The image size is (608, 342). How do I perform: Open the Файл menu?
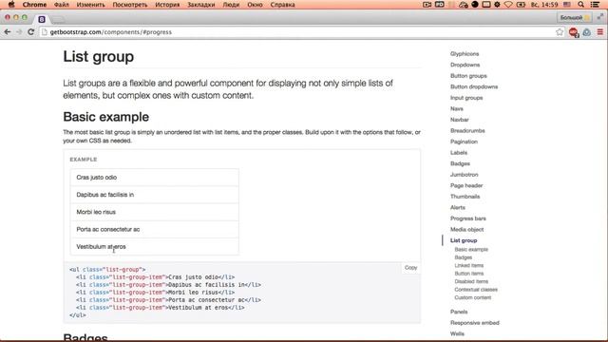pyautogui.click(x=61, y=5)
